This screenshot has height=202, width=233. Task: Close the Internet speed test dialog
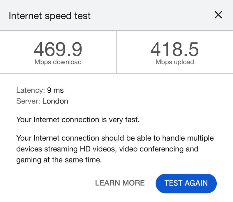click(x=218, y=15)
